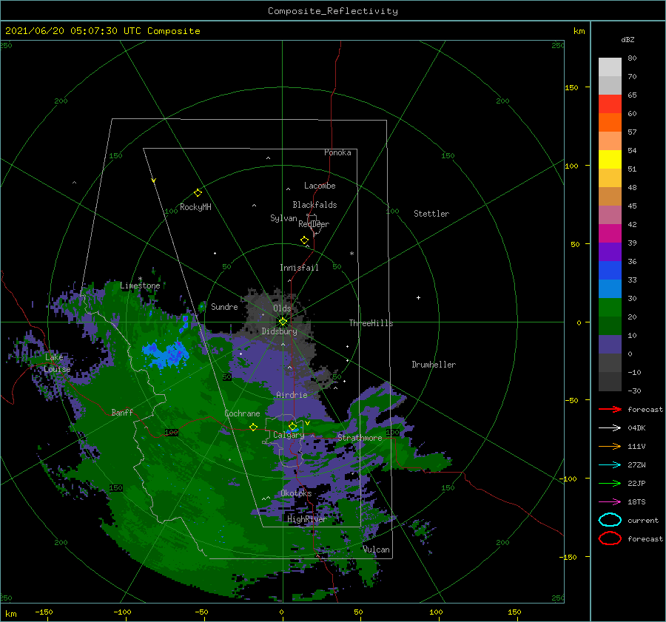Select the cyan current ellipse icon
Screen dimensions: 666x622
610,520
